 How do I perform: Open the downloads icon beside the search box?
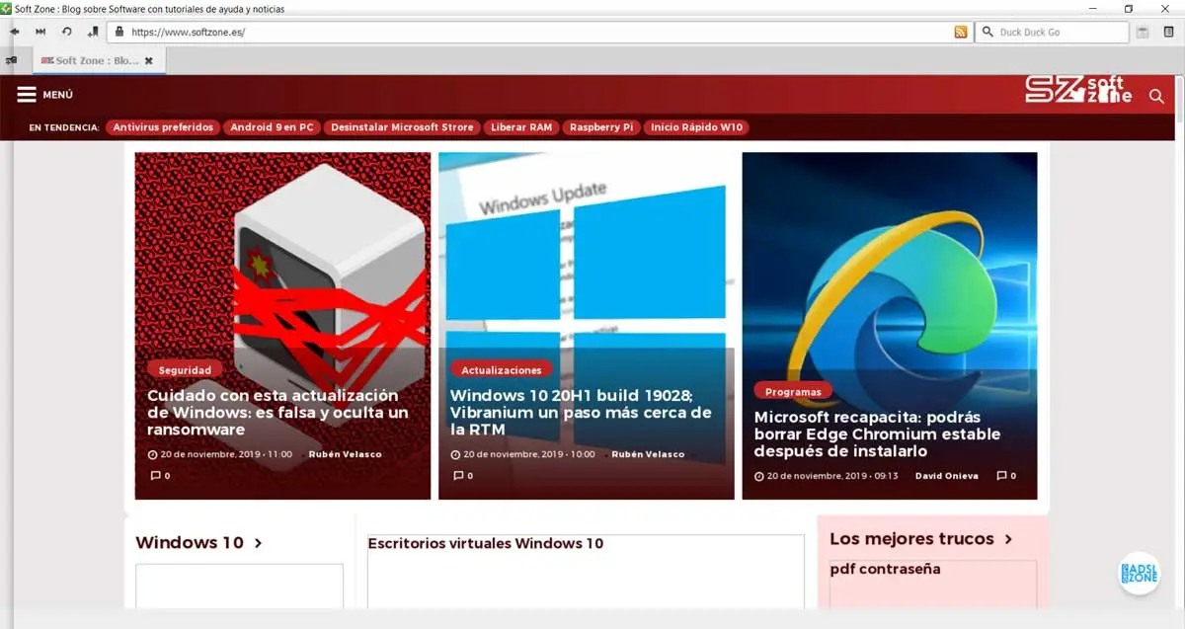point(1143,32)
